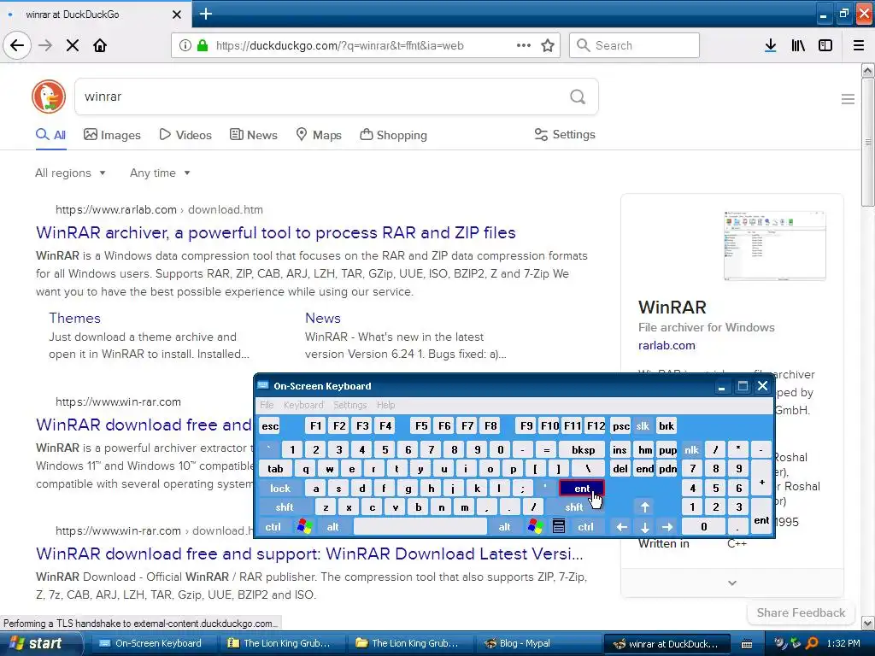
Task: Show the sidebar with sidebars icon
Action: [825, 46]
